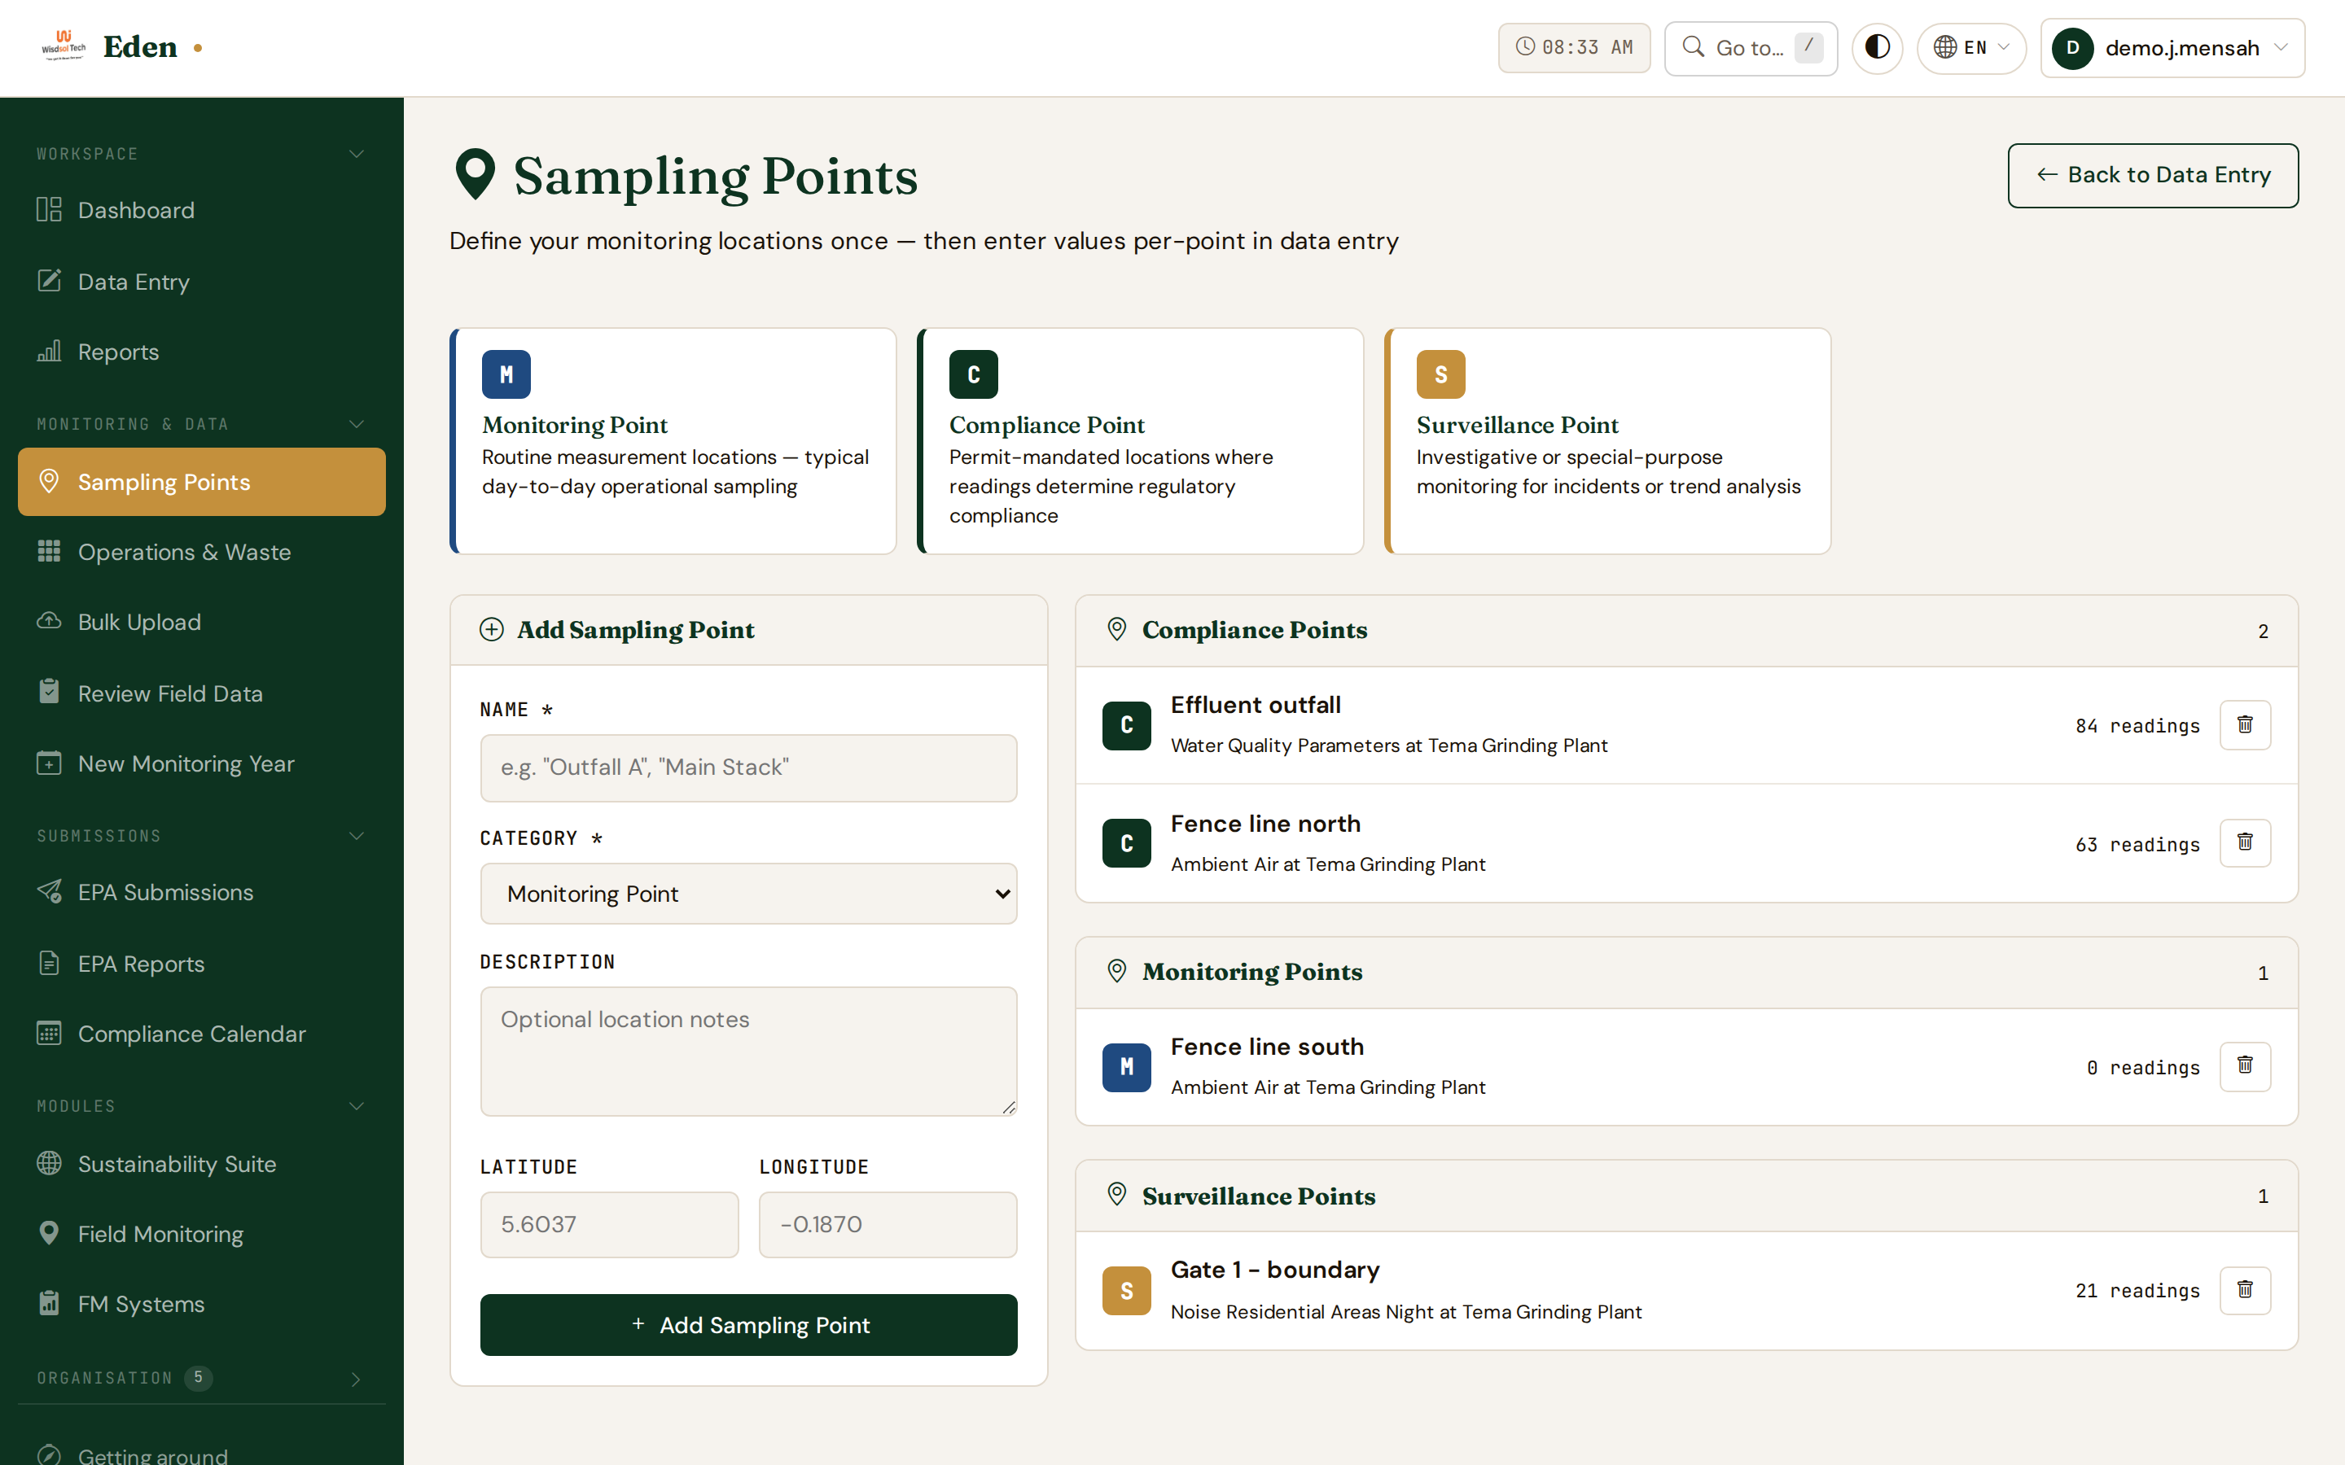Select the Compliance Point info card

coord(1141,441)
